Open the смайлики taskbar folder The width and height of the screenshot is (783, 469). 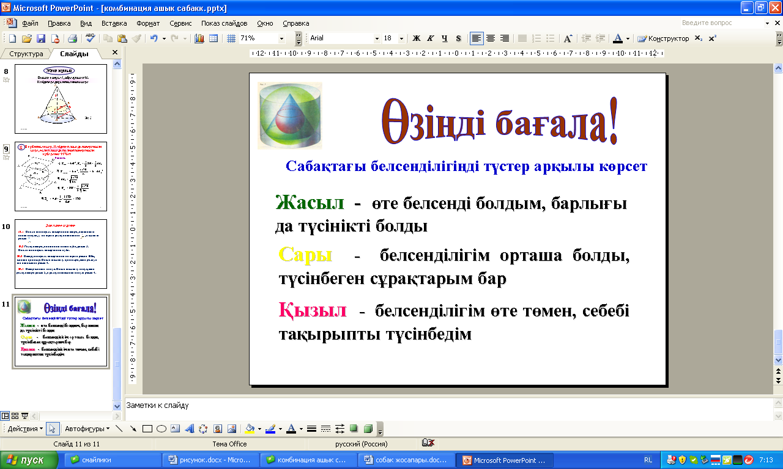[x=112, y=460]
